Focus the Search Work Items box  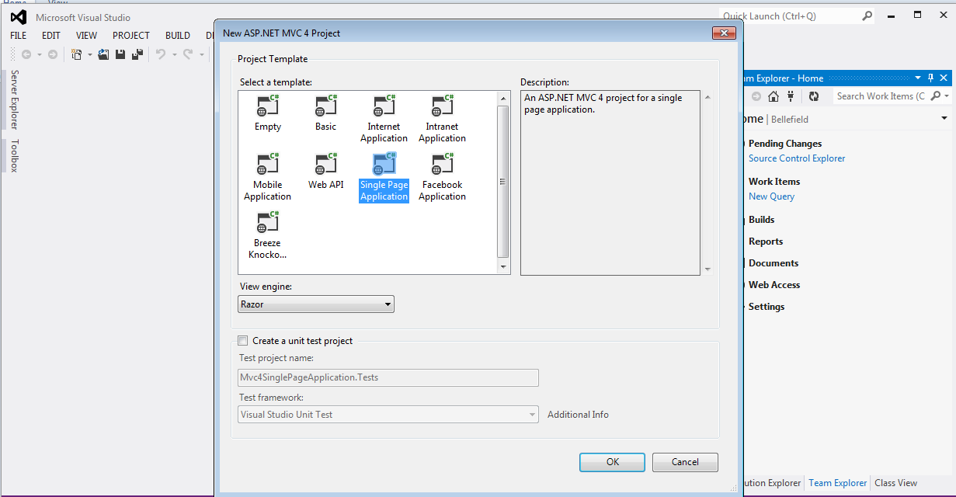(881, 96)
